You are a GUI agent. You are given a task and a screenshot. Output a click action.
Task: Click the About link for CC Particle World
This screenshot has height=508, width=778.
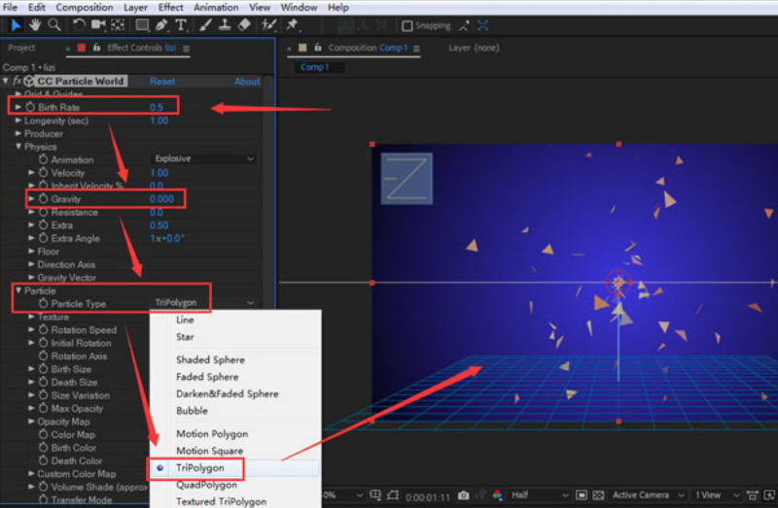(247, 82)
